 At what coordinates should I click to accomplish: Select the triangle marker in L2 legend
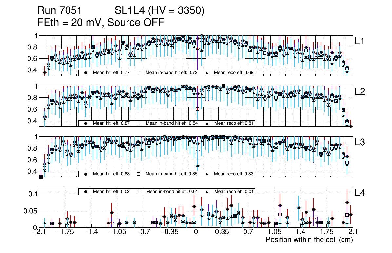click(x=207, y=123)
